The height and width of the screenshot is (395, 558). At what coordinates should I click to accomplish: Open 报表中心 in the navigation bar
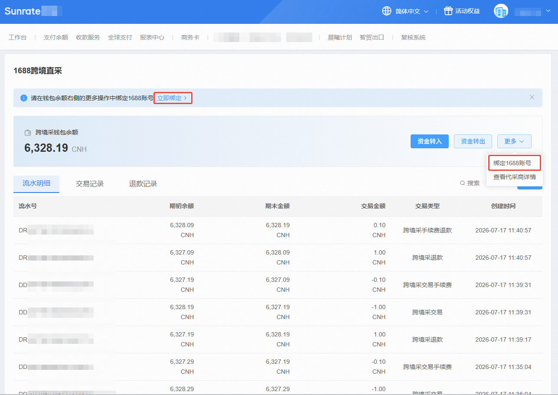click(152, 37)
